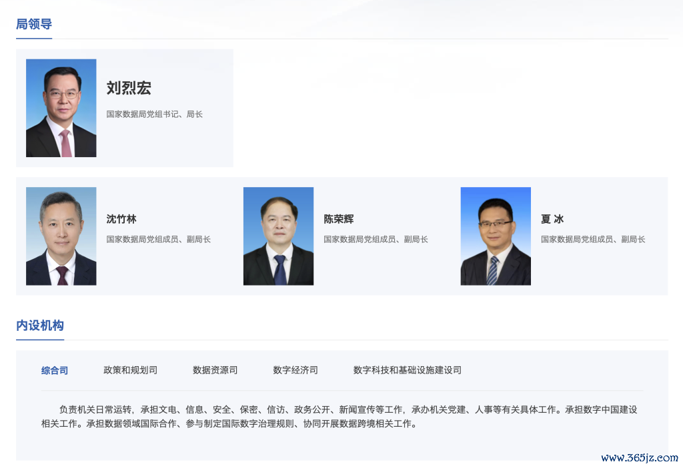
Task: Select the 夏冰 name text
Action: (x=552, y=219)
